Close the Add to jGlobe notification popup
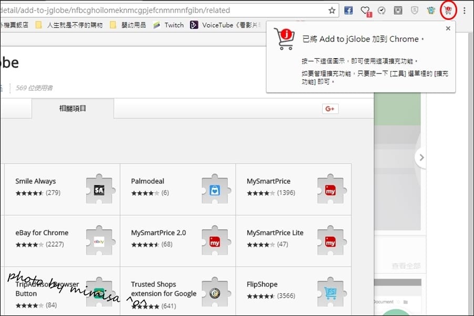This screenshot has height=316, width=474. [x=448, y=29]
